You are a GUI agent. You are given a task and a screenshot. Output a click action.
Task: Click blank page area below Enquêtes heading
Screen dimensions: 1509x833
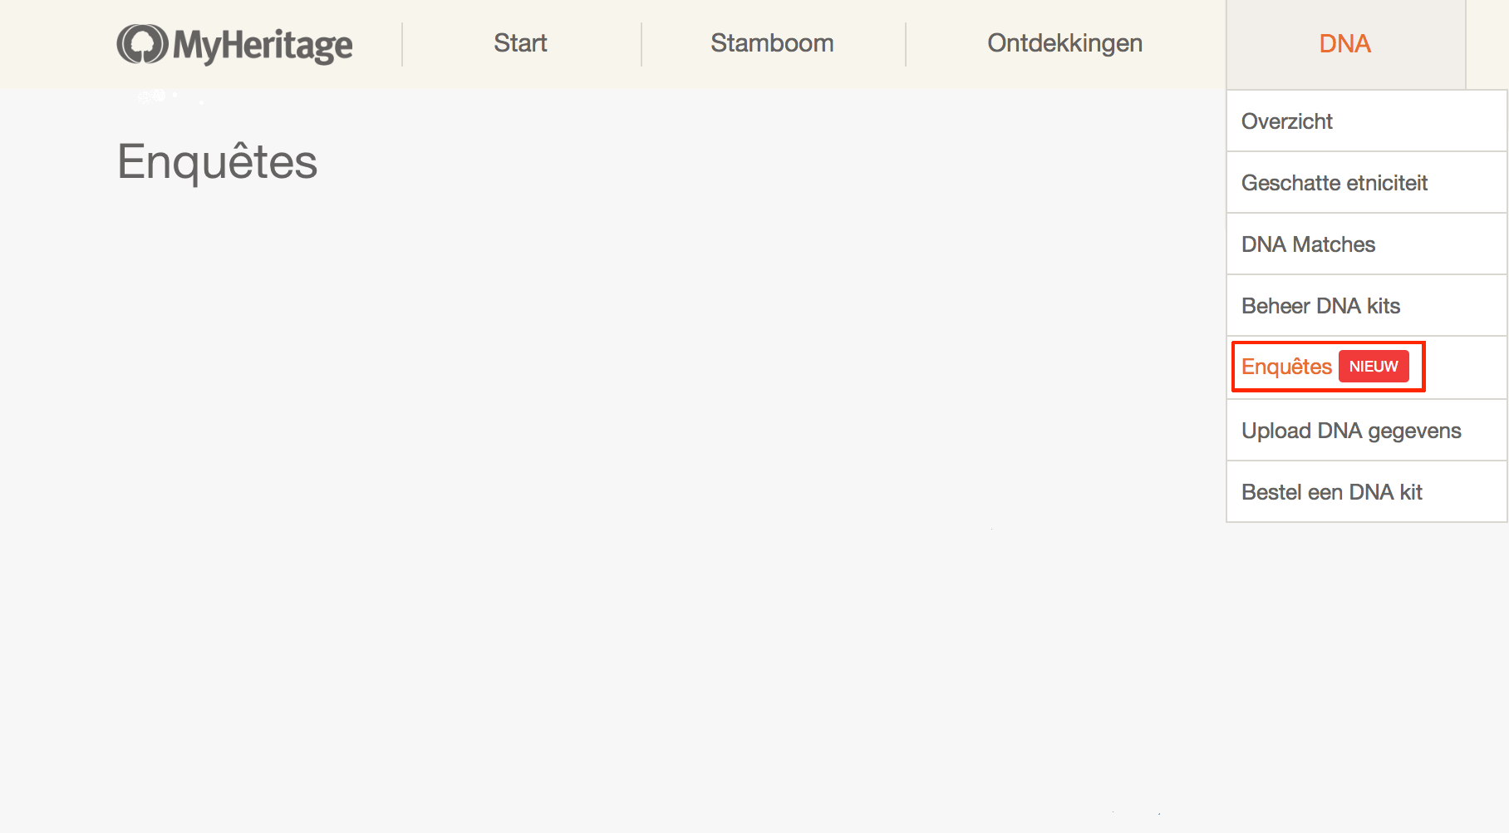(x=582, y=457)
